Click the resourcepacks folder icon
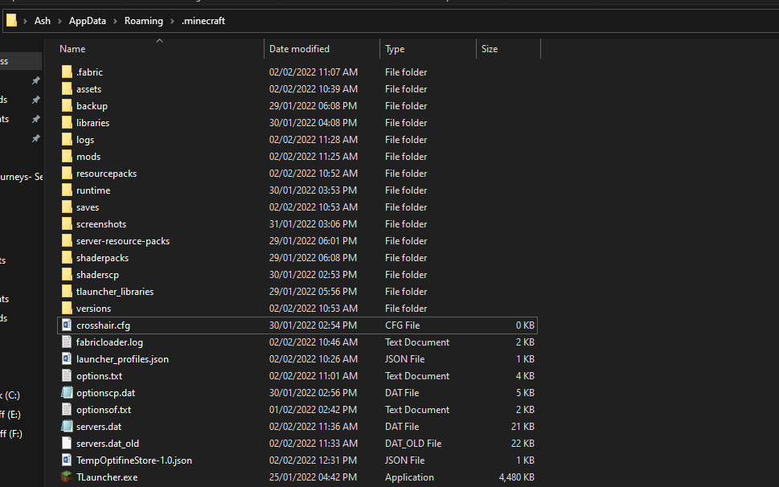The width and height of the screenshot is (779, 487). [x=67, y=174]
